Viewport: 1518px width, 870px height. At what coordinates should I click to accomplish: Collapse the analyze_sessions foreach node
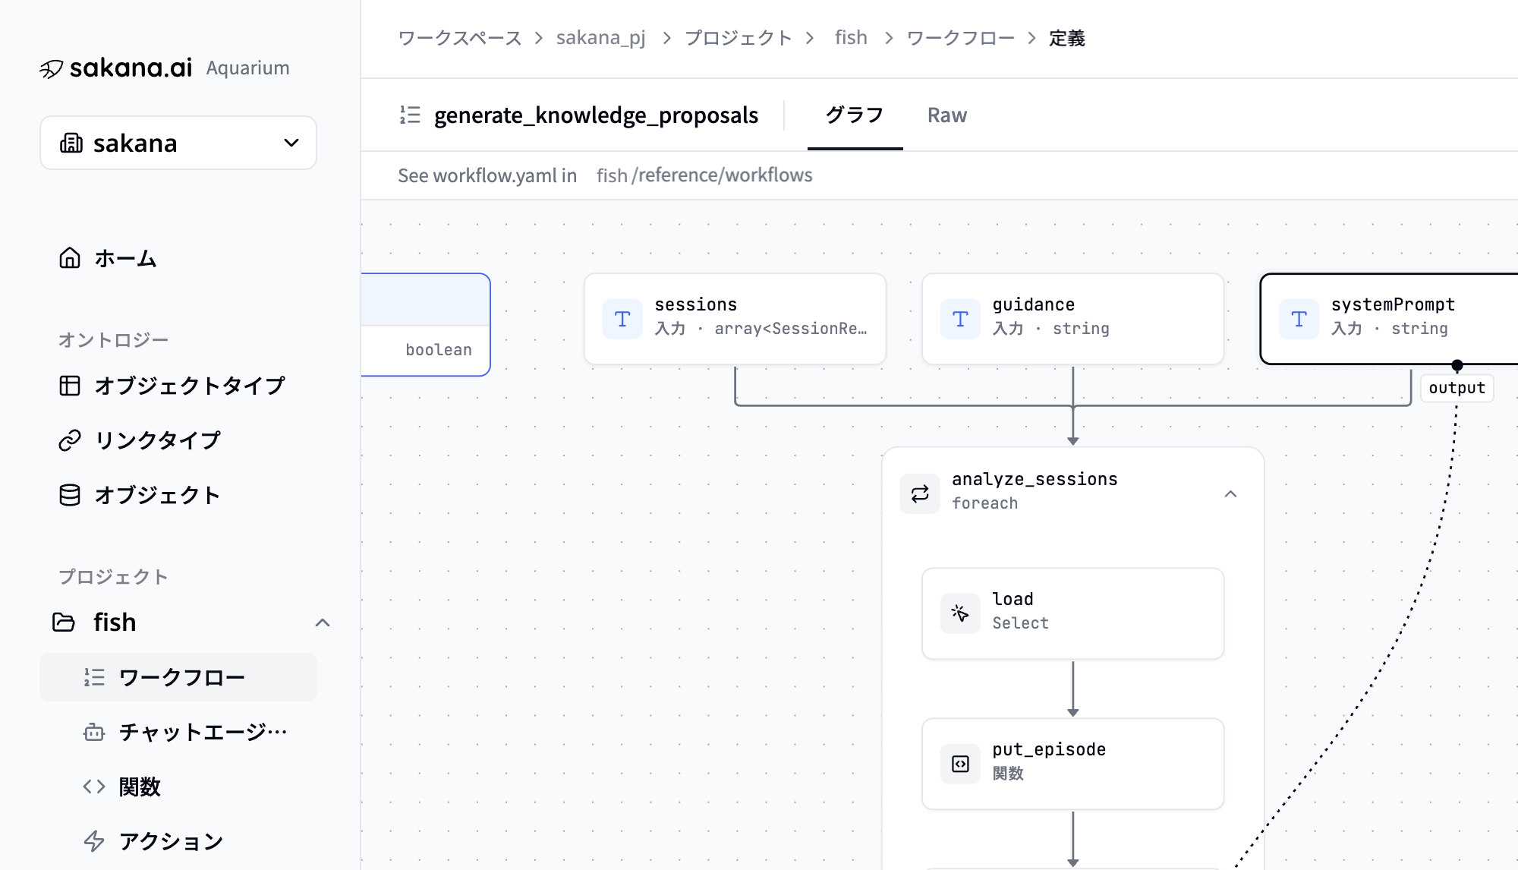point(1230,493)
